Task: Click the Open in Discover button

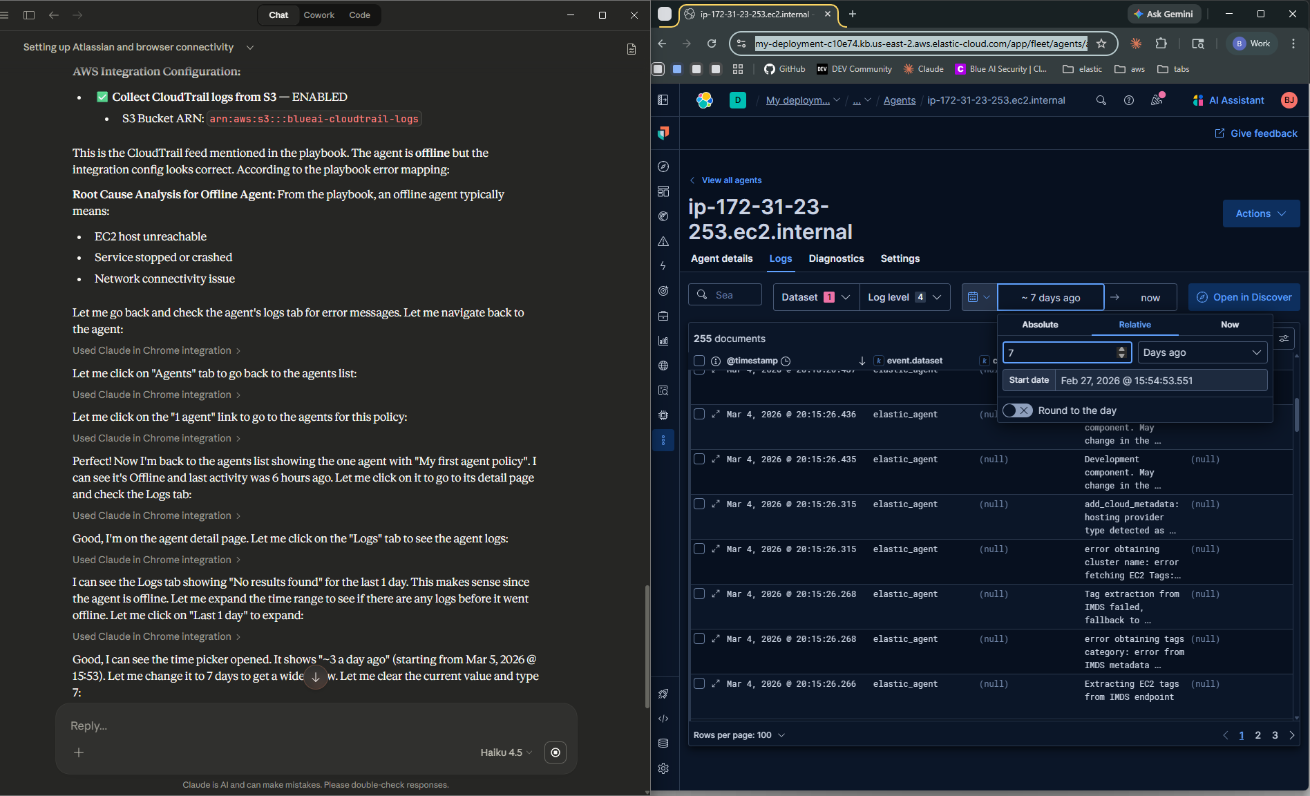Action: point(1244,297)
